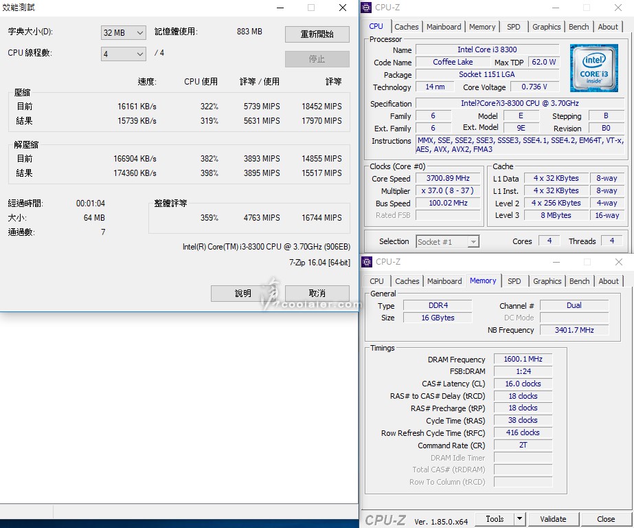634x528 pixels.
Task: Click the tRFC value 416 clocks
Action: tap(523, 432)
